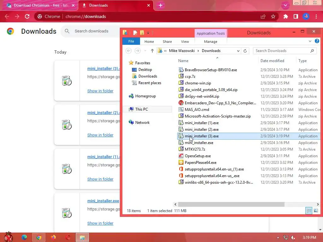Select MTKV273.7z file
The image size is (323, 242).
coord(195,149)
